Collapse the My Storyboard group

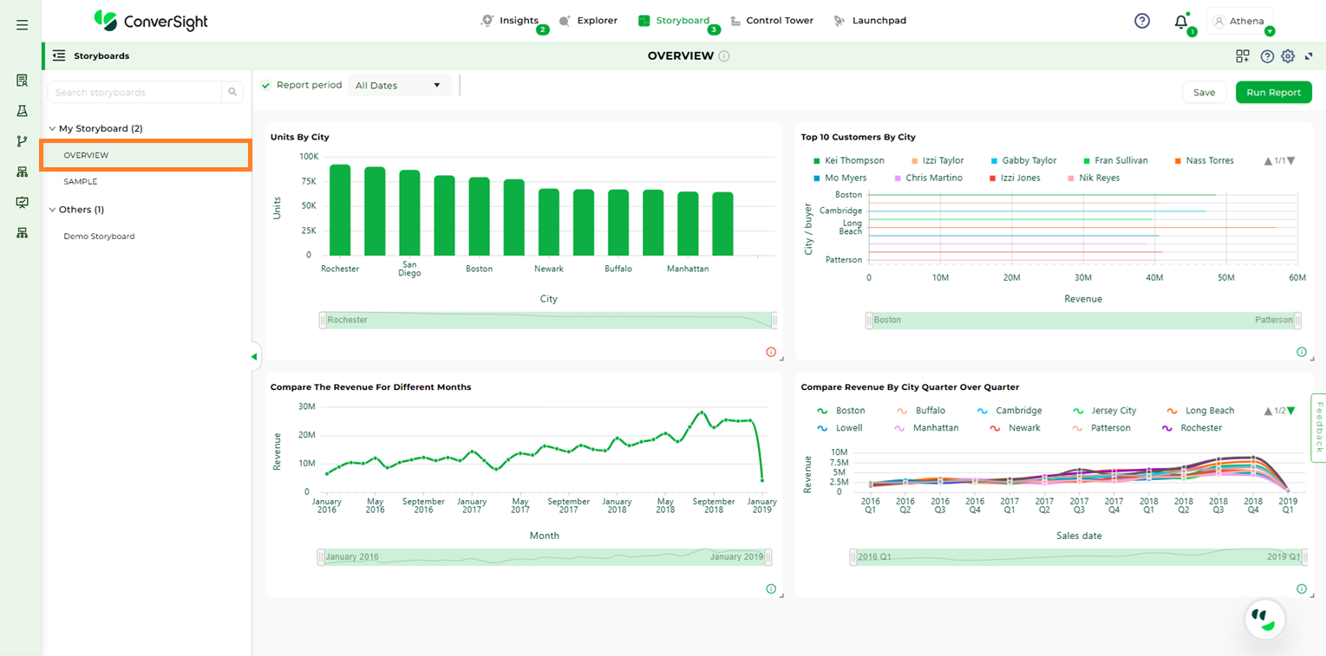click(x=52, y=128)
